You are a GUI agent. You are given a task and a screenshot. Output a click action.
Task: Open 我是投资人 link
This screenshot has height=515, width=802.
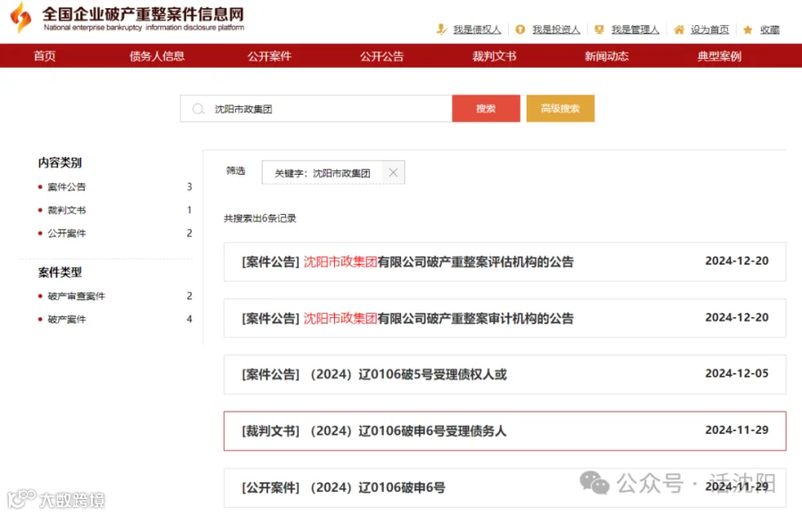pyautogui.click(x=556, y=29)
